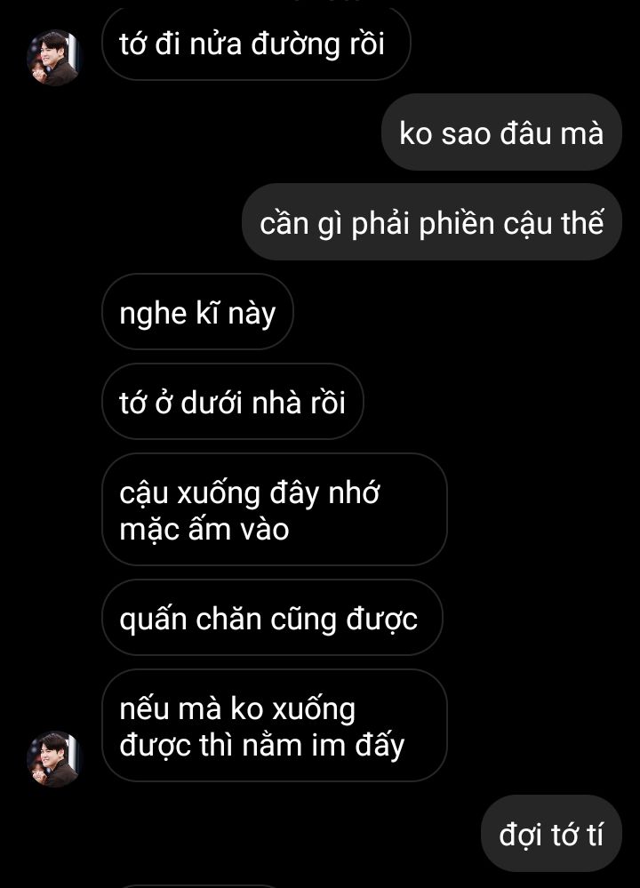Click the word "nhà" in "tớ ở dưới nhà rồi"
Viewport: 640px width, 888px height.
pos(276,403)
